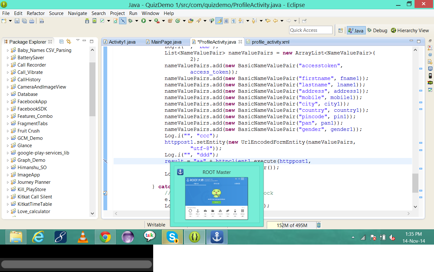Collapse All in Package Explorer
Screen dimensions: 434x272
click(x=62, y=42)
